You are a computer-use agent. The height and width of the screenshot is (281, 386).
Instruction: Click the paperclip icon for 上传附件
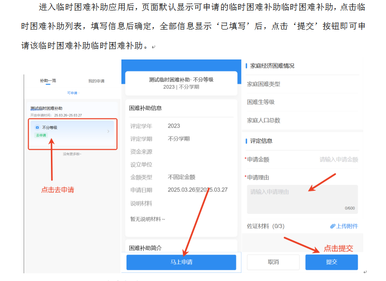coord(332,226)
